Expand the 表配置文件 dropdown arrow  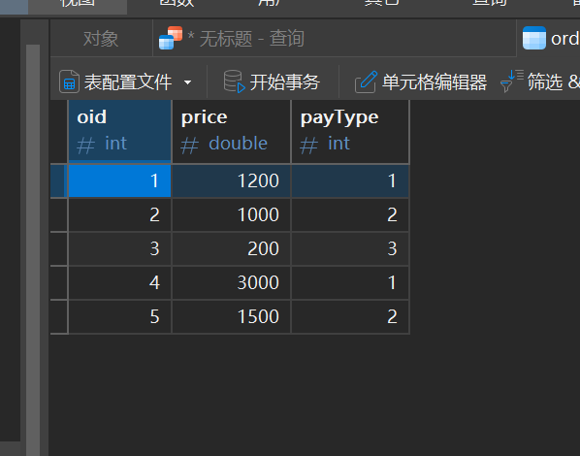click(x=188, y=82)
